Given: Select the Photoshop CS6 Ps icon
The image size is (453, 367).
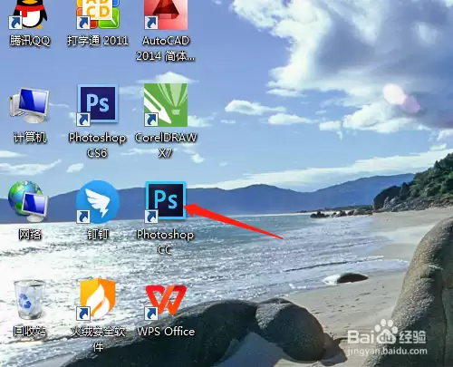Looking at the screenshot, I should 97,105.
